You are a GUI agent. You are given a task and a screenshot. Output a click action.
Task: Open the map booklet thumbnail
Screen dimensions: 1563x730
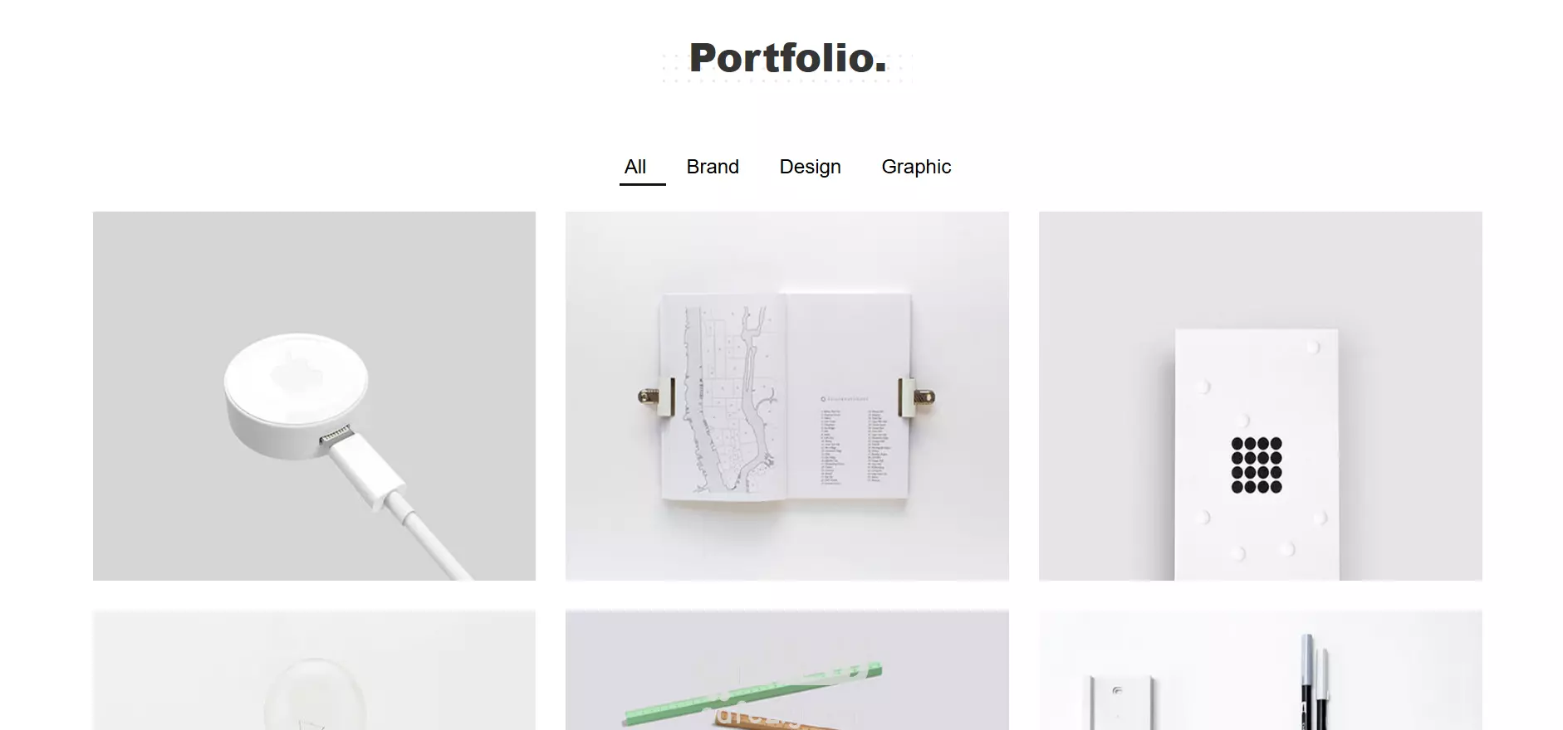pos(787,396)
